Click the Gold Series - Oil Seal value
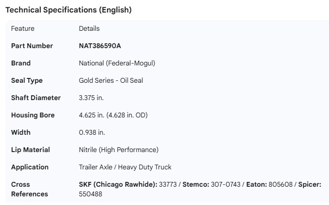The height and width of the screenshot is (205, 329). [x=111, y=80]
